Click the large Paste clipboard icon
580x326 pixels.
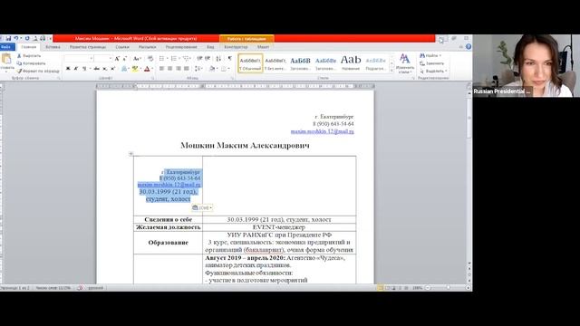[6, 59]
